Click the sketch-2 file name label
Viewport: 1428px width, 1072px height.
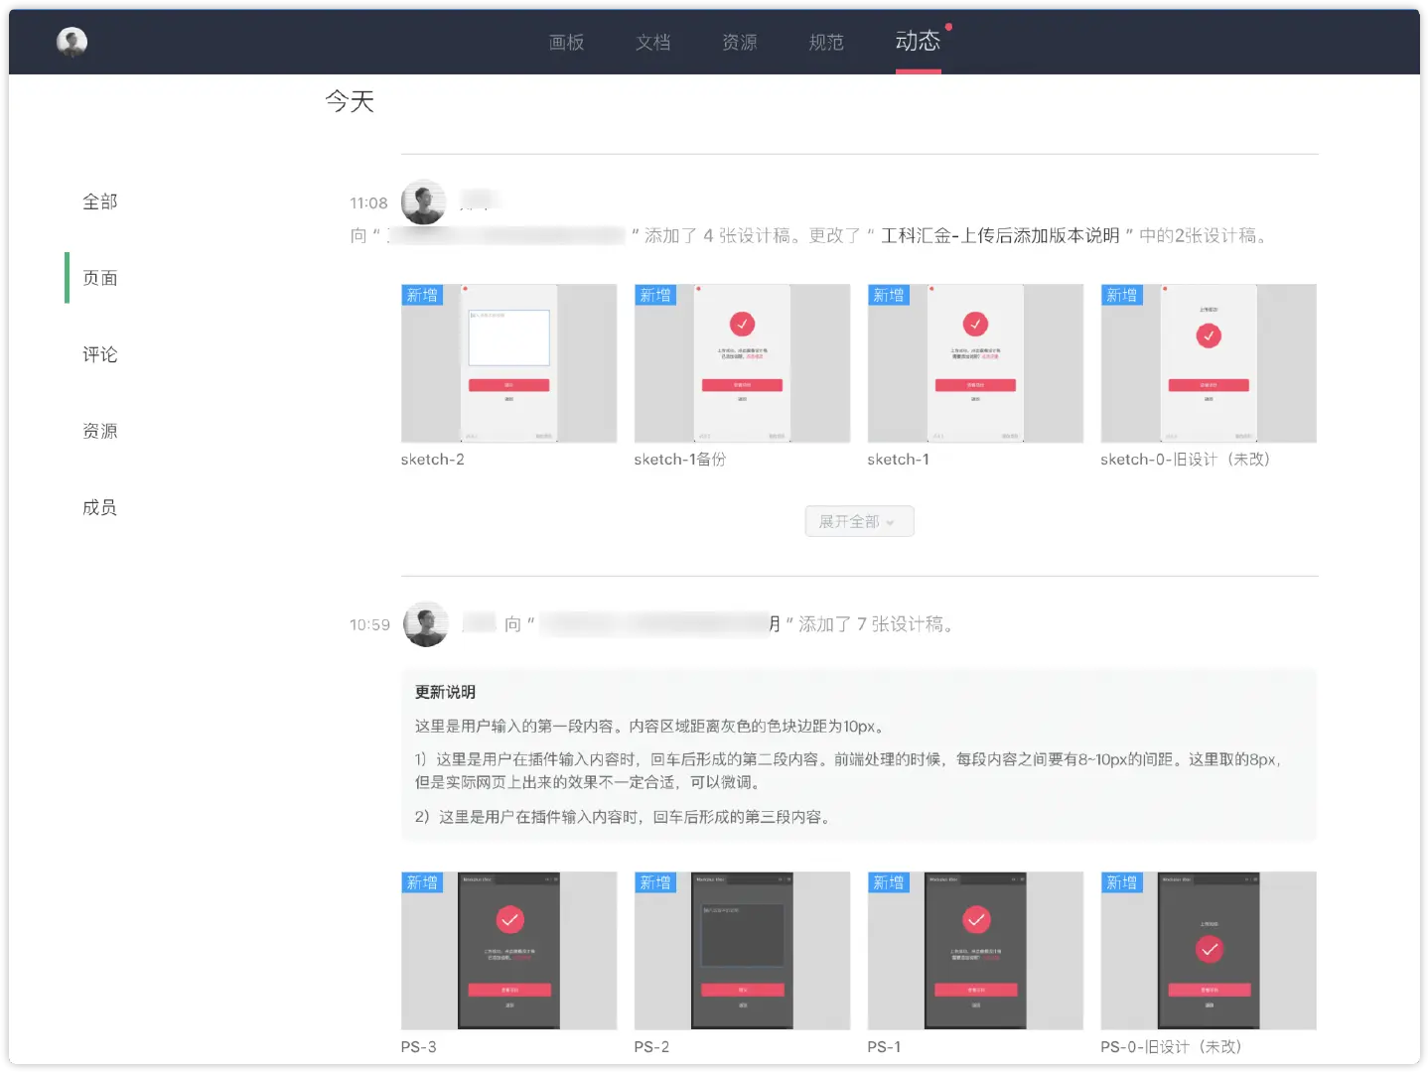click(x=432, y=460)
